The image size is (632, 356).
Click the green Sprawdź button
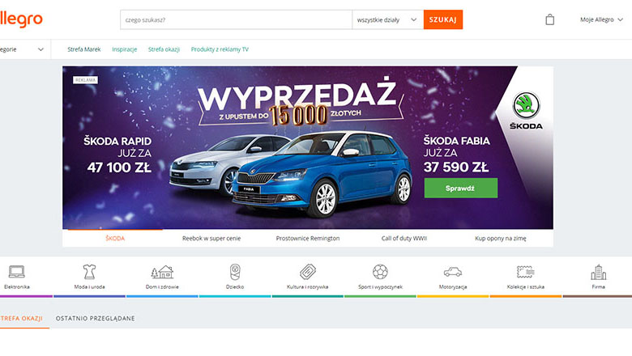pos(461,188)
